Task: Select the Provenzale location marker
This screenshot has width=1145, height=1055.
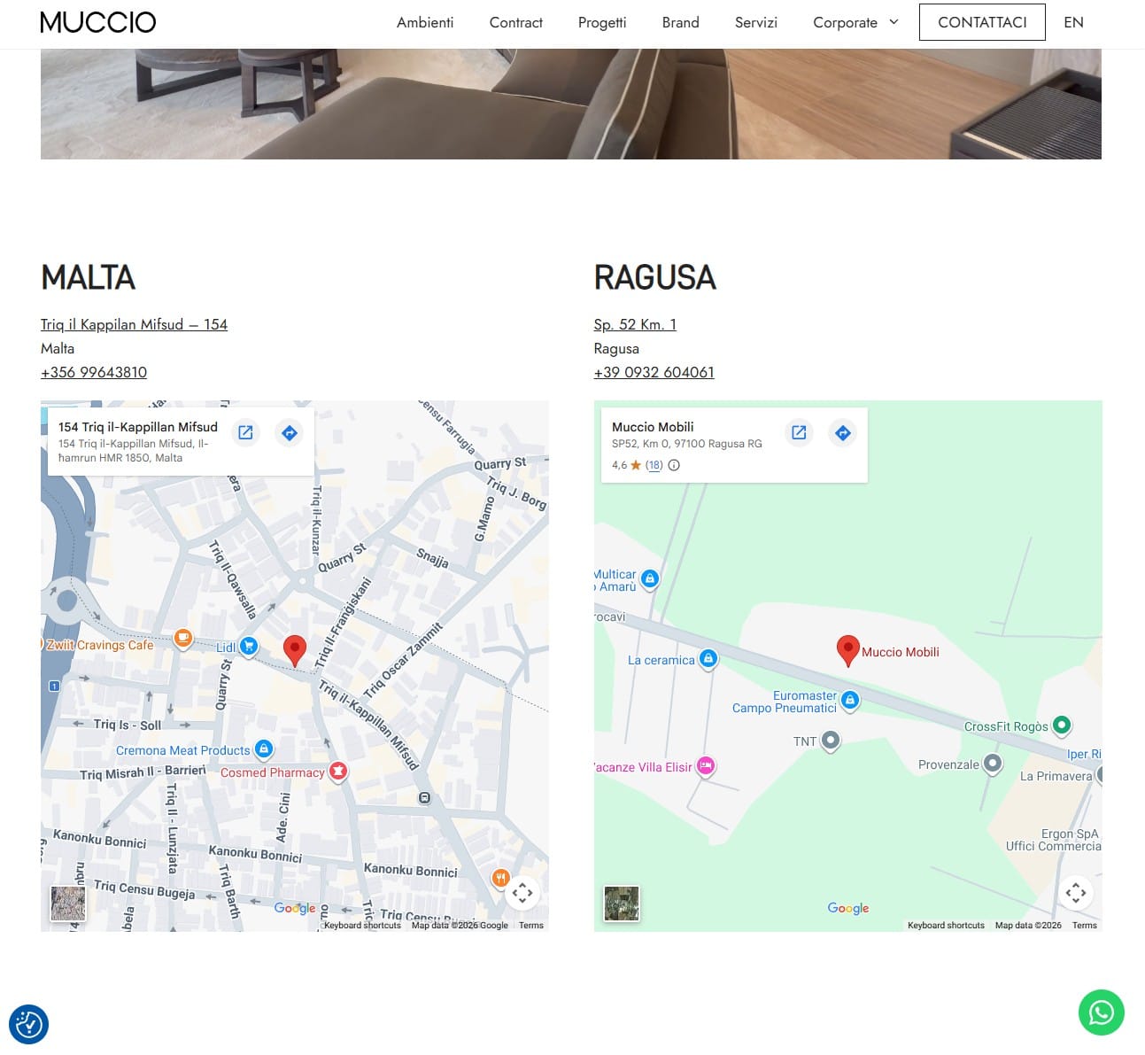Action: 993,764
